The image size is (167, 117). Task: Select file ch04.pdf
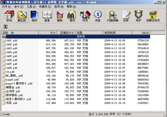12,52
